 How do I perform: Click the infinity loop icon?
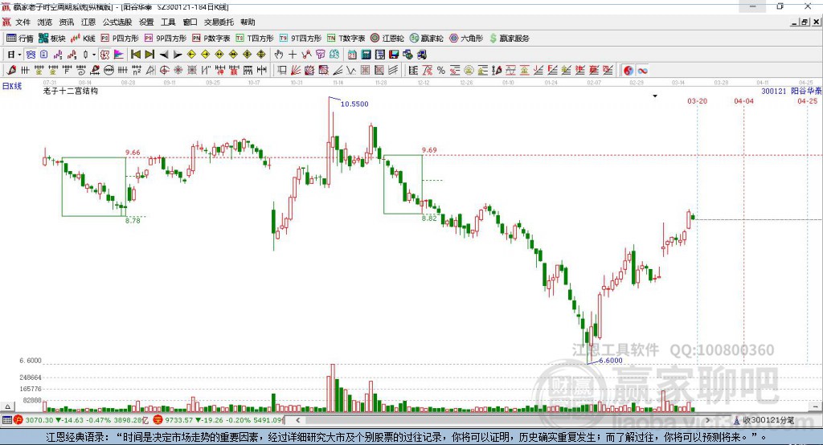pyautogui.click(x=642, y=70)
